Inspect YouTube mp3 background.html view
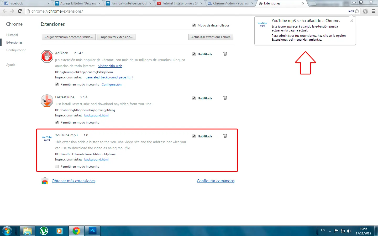 point(96,159)
